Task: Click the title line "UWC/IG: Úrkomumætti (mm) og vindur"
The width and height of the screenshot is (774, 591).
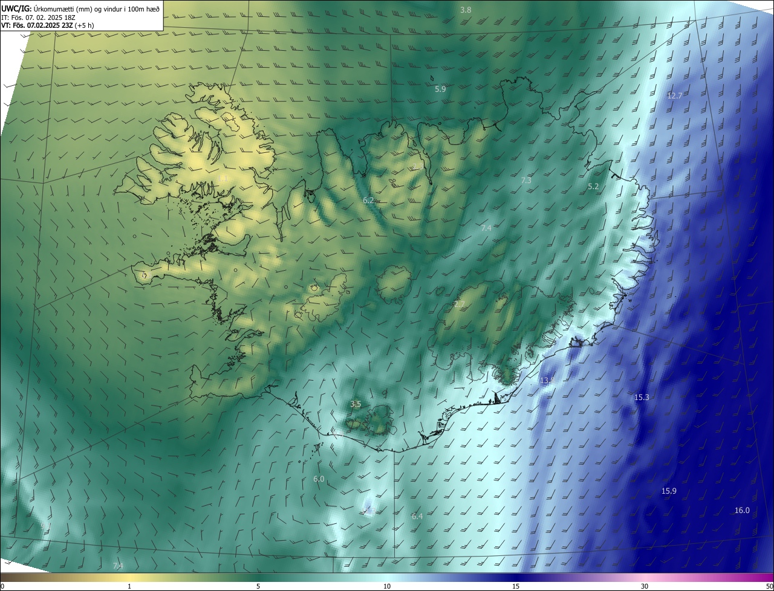Action: pos(80,8)
